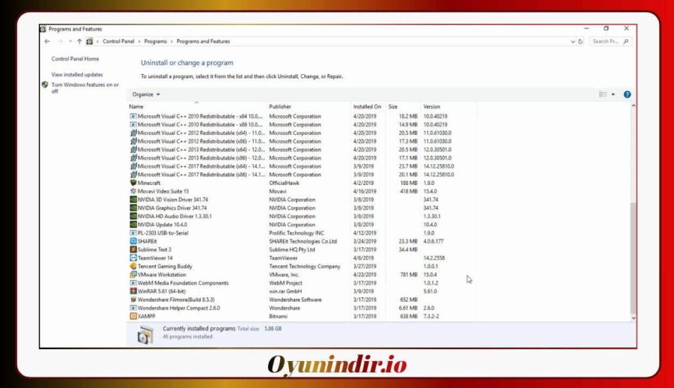Open the view options dropdown arrow

pos(613,95)
